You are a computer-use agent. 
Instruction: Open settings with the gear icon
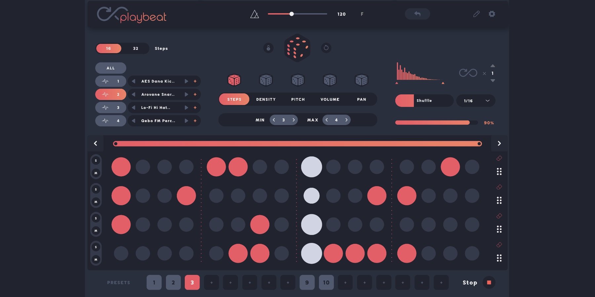click(492, 14)
